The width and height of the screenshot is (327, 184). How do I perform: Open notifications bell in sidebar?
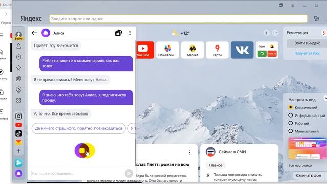(x=18, y=47)
